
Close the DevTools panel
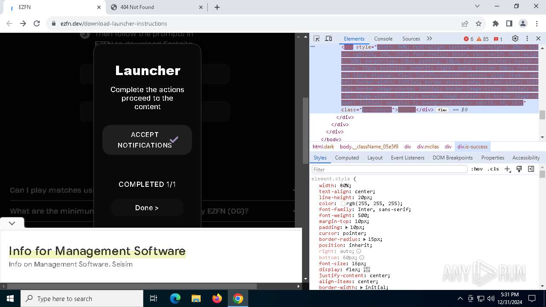[538, 38]
